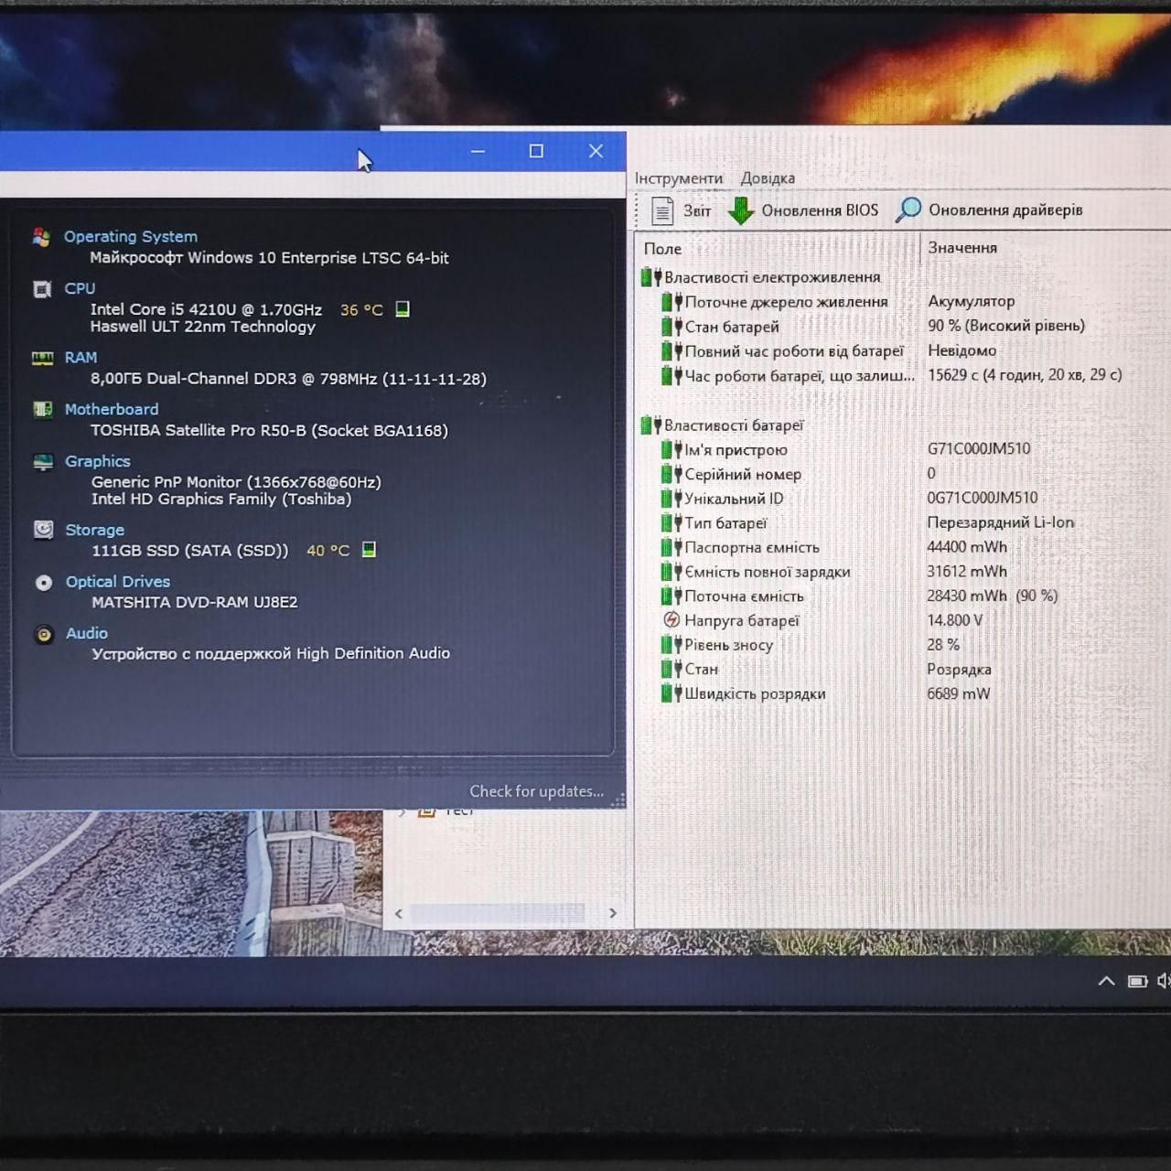1171x1171 pixels.
Task: Click the Рівень зносу battery icon
Action: click(671, 645)
